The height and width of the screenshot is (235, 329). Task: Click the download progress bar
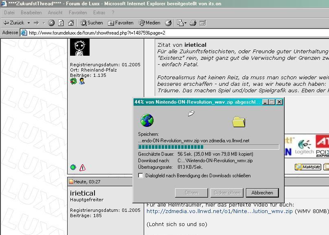point(208,147)
